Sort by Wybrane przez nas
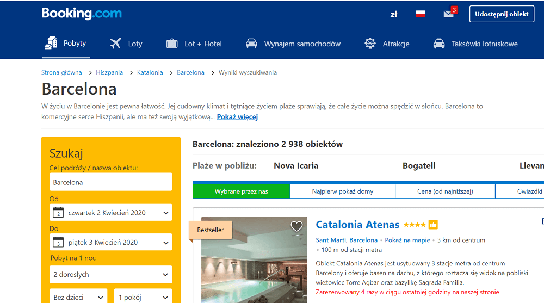The height and width of the screenshot is (303, 544). [242, 191]
